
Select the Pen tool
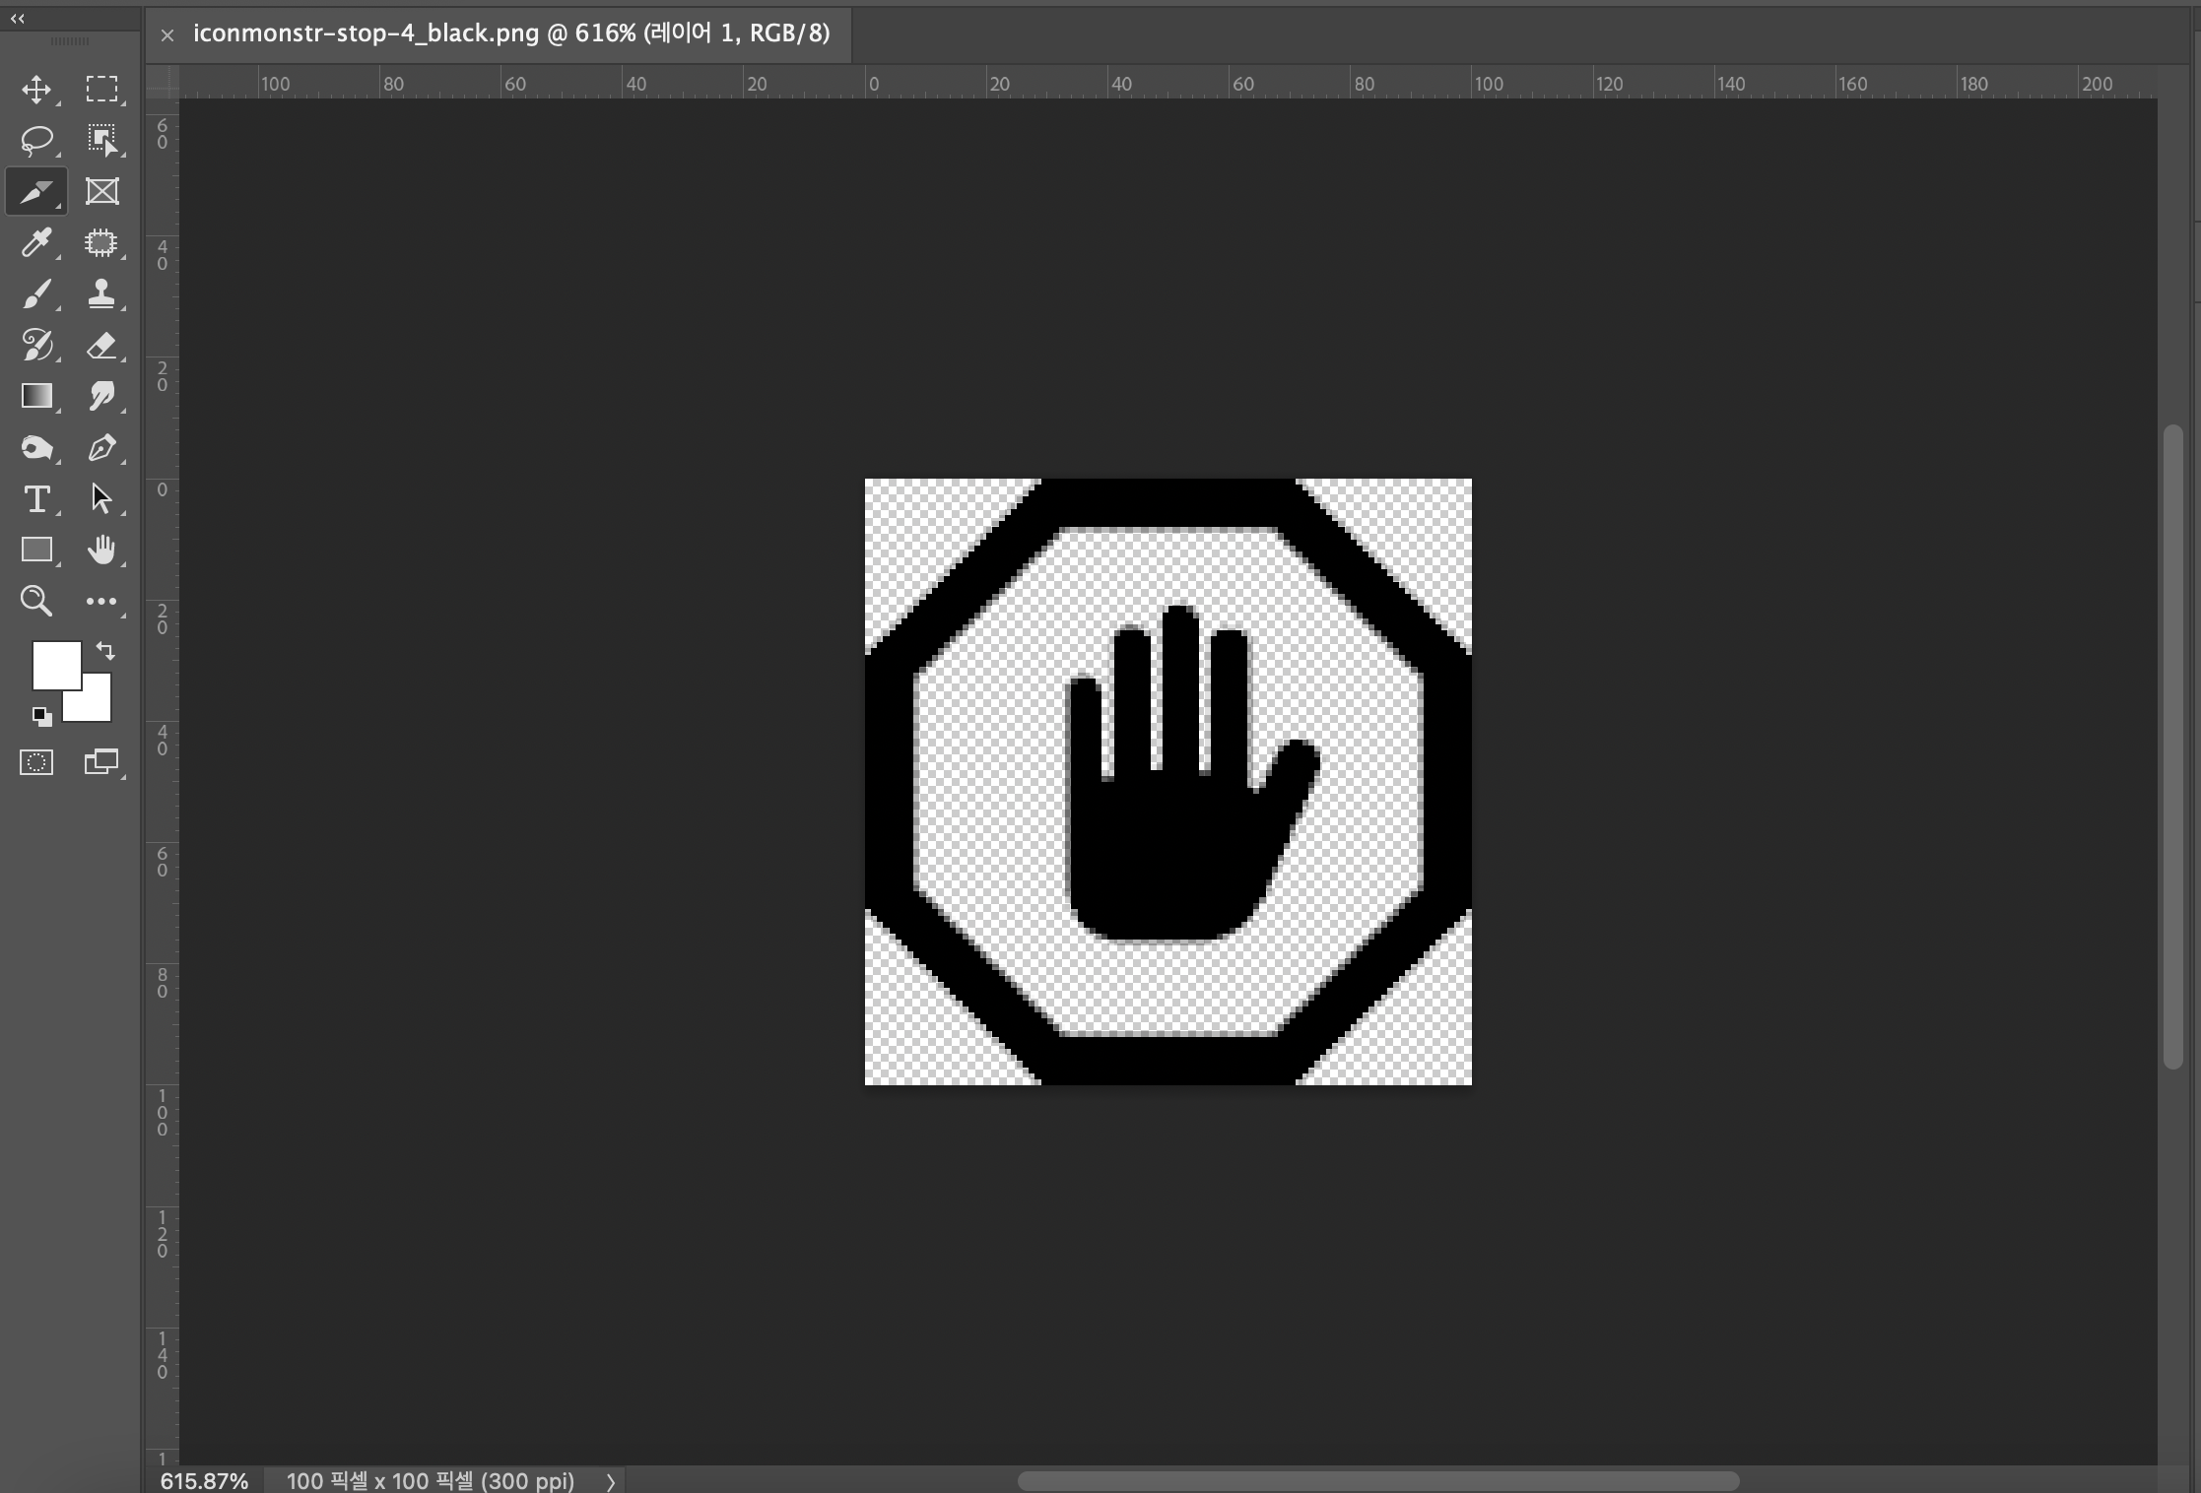click(101, 448)
